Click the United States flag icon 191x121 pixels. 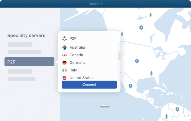tap(65, 78)
